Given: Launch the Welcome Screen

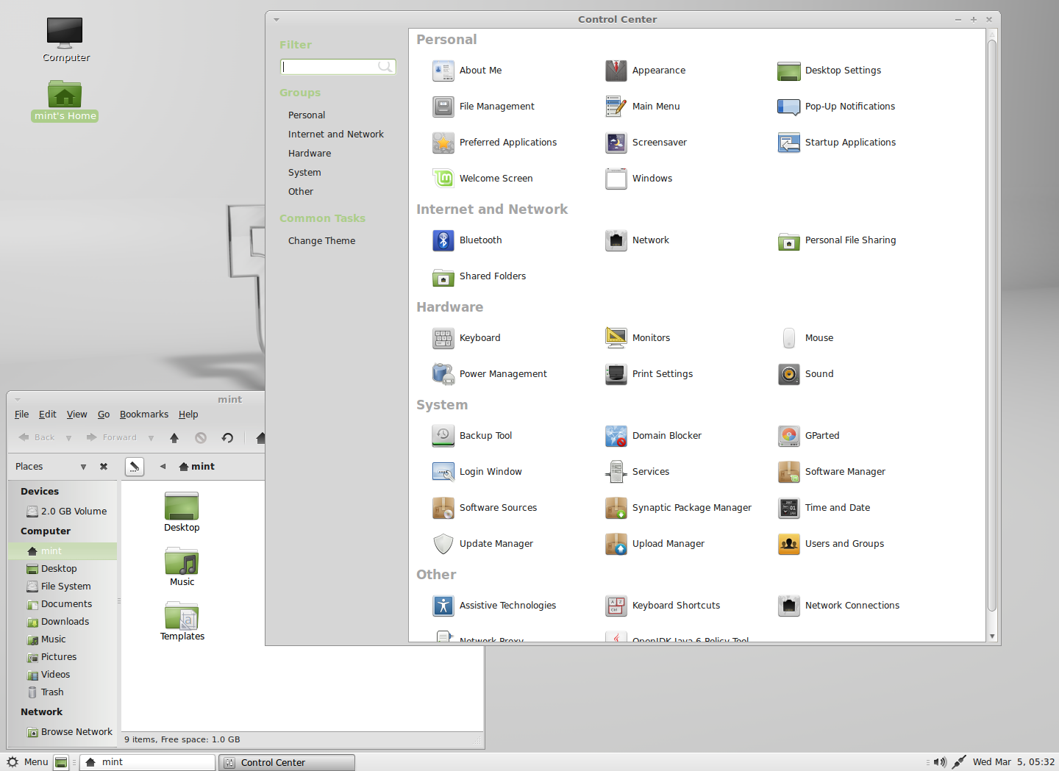Looking at the screenshot, I should (483, 179).
